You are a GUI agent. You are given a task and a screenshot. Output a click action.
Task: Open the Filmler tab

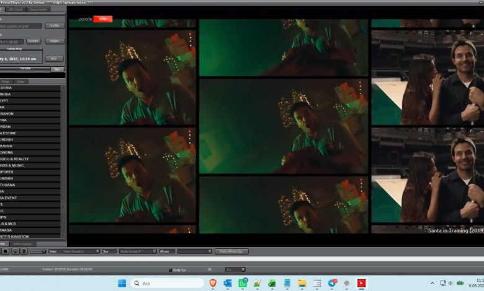6,82
